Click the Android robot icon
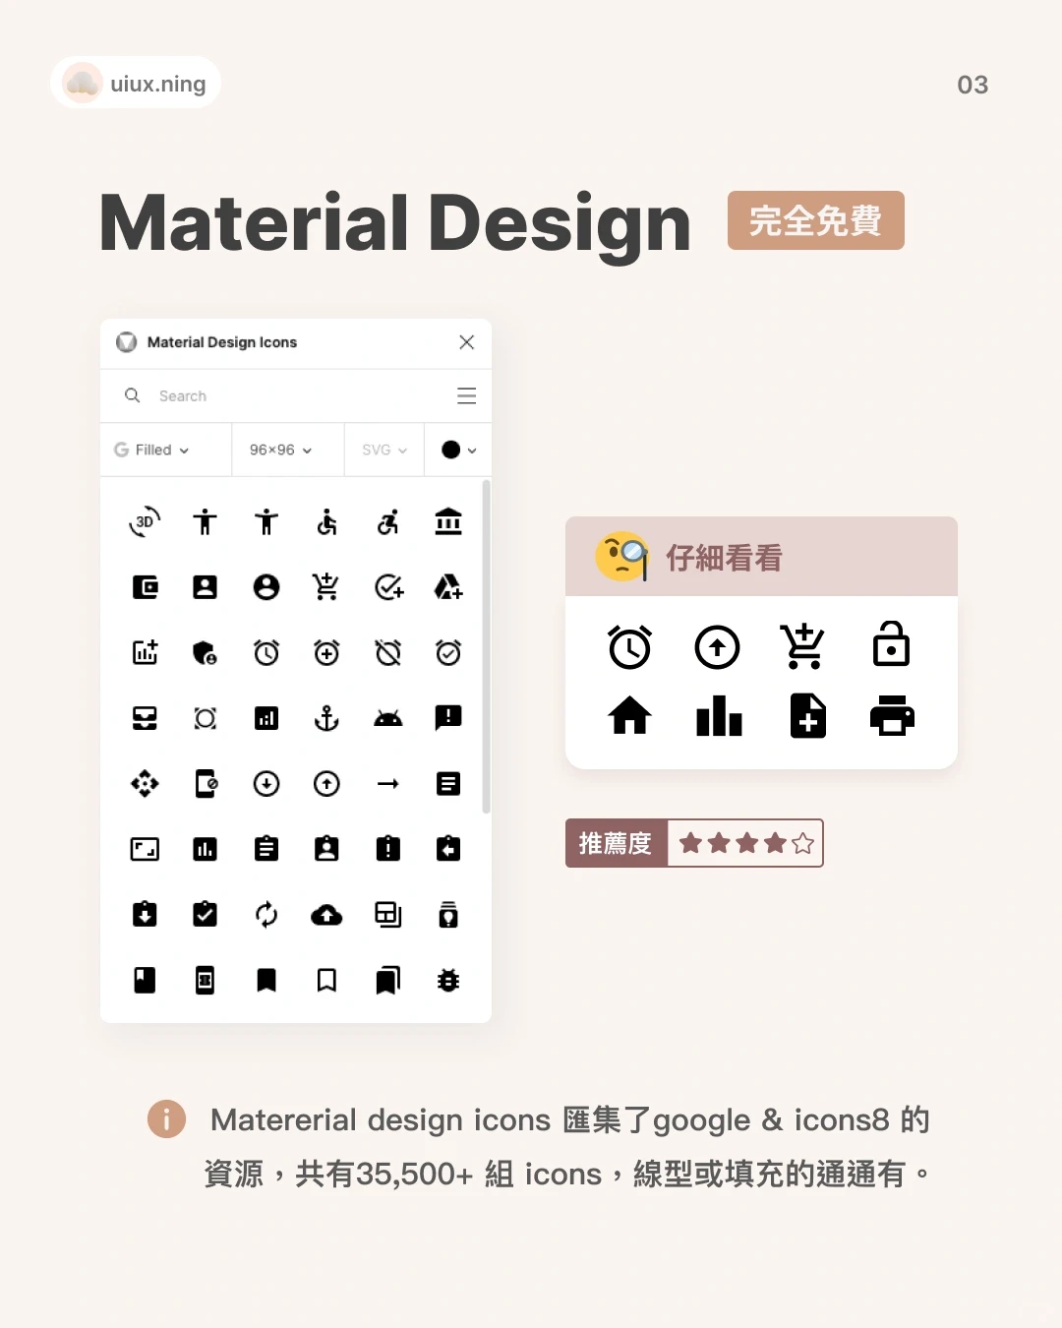 388,718
